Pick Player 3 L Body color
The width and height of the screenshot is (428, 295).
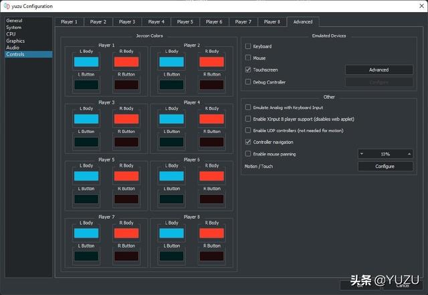pyautogui.click(x=86, y=119)
